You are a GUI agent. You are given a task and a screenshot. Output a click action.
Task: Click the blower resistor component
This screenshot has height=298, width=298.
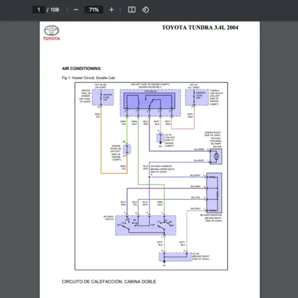point(214,193)
